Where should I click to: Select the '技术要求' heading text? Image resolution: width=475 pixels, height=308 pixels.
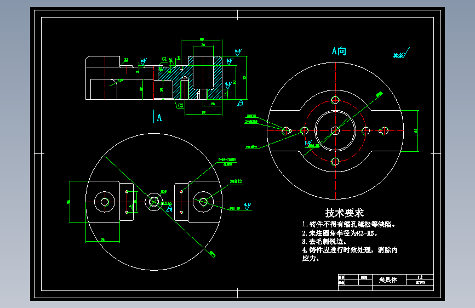pyautogui.click(x=345, y=213)
